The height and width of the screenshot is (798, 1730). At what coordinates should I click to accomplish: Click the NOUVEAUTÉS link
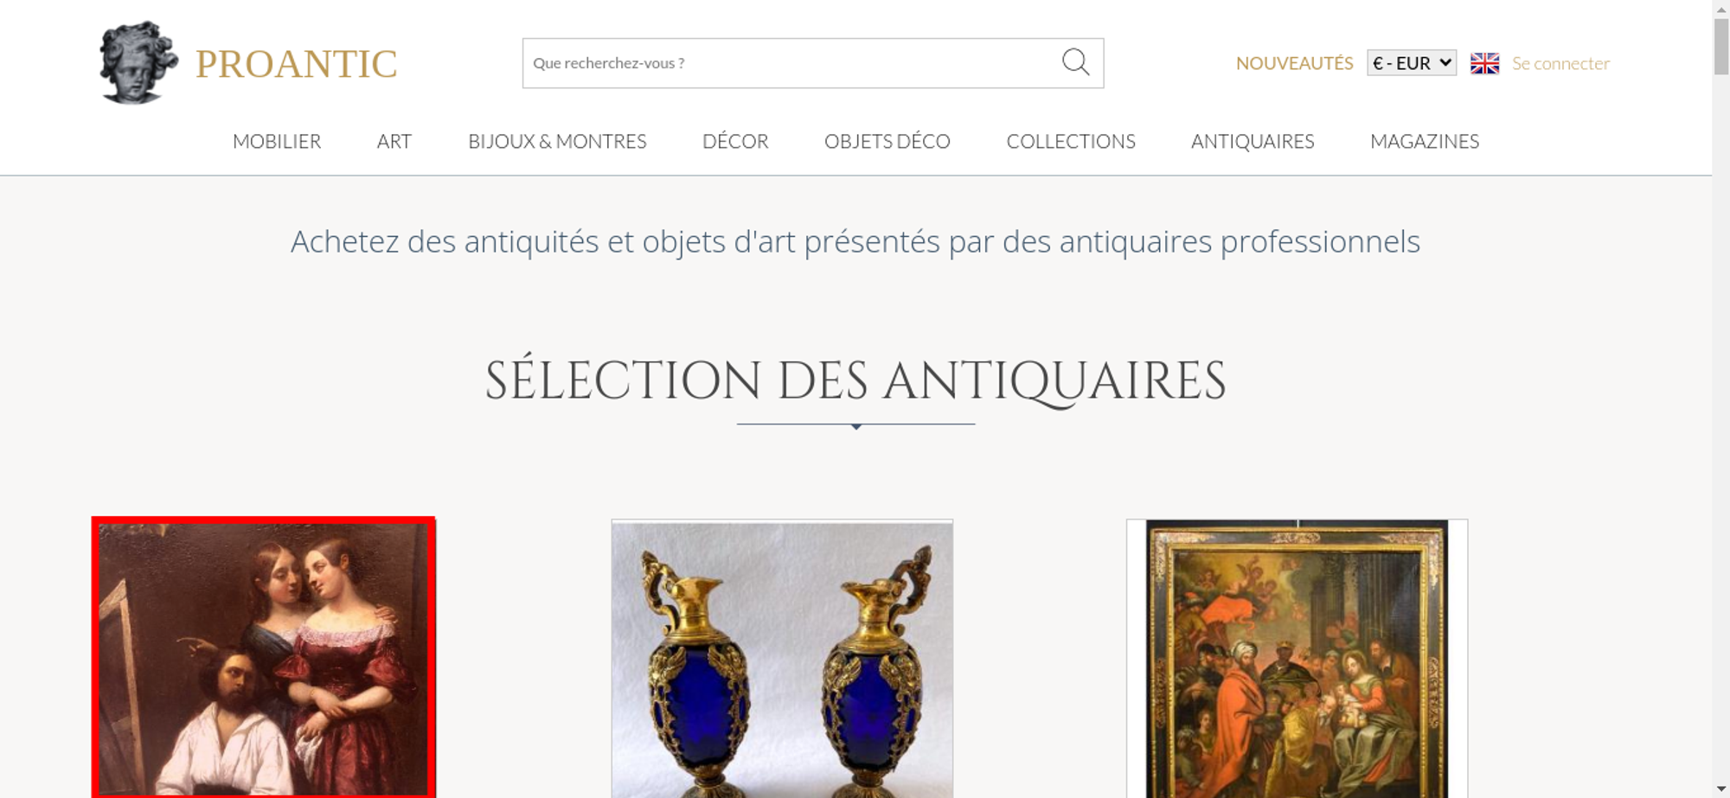coord(1294,63)
